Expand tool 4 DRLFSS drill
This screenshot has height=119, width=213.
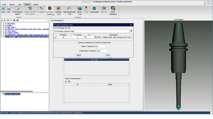tap(1, 29)
